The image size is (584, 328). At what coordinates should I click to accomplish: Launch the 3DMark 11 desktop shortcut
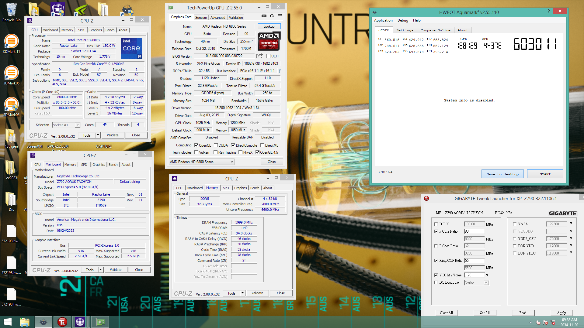pos(12,43)
